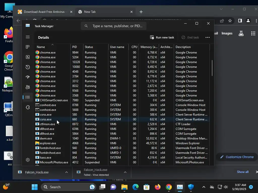Open the Performance page icon
Image resolution: width=258 pixels, height=193 pixels.
point(28,57)
